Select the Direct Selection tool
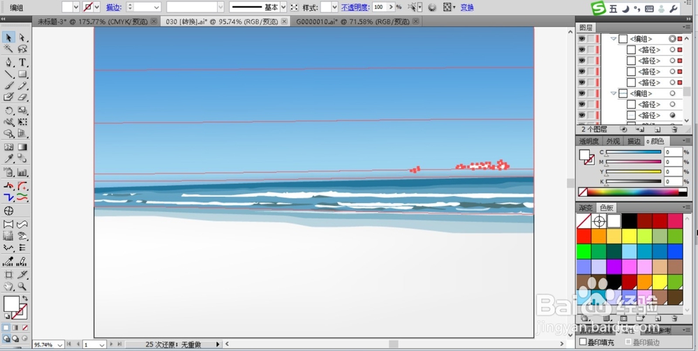Viewport: 698px width, 351px height. click(22, 38)
